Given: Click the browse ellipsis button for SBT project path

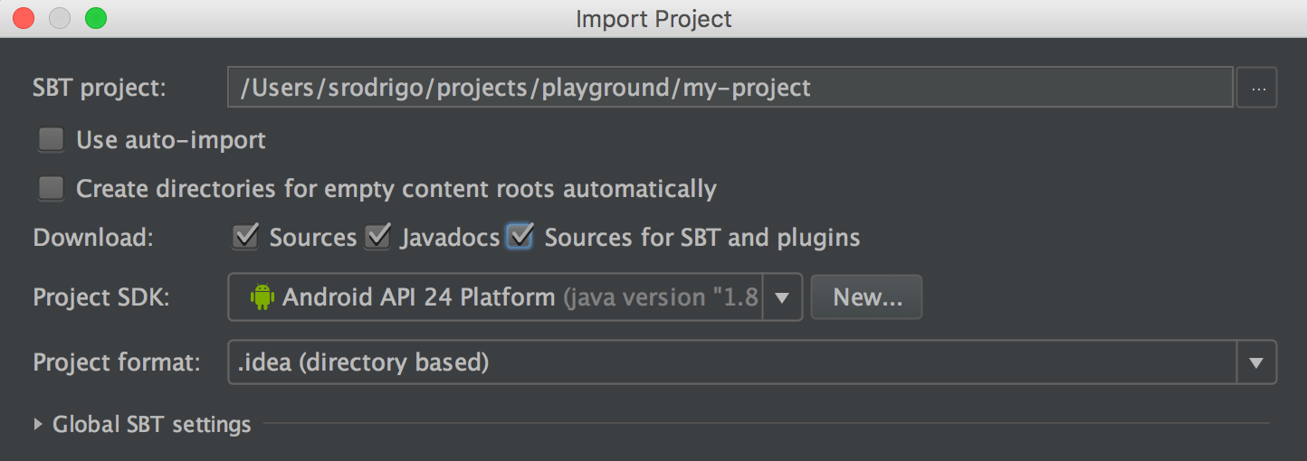Looking at the screenshot, I should 1256,88.
